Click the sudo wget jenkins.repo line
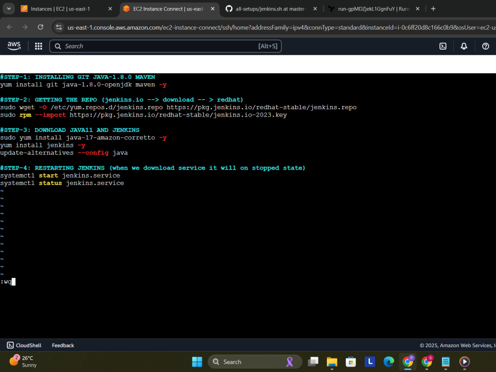The height and width of the screenshot is (372, 496). tap(179, 107)
